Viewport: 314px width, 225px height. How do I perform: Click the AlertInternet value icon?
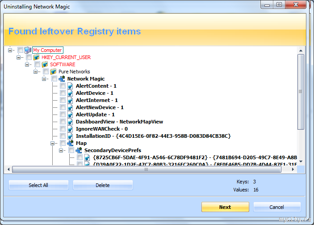pos(70,100)
